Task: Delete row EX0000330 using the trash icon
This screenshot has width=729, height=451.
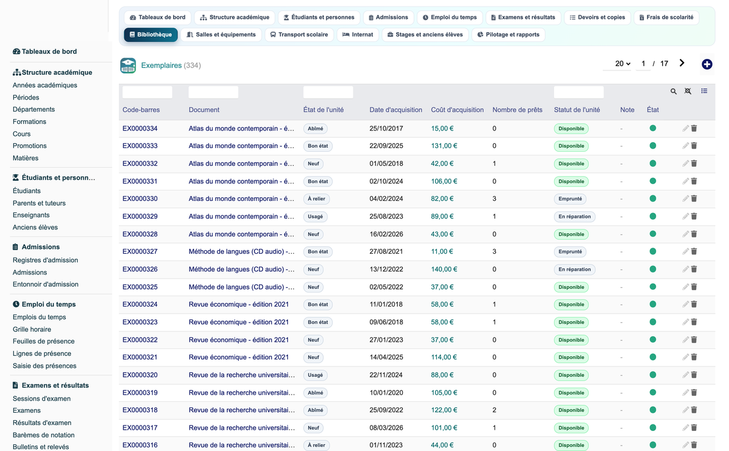Action: [x=694, y=199]
